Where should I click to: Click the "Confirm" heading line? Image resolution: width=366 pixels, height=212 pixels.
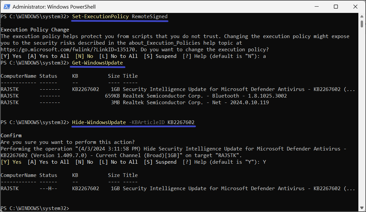click(11, 136)
